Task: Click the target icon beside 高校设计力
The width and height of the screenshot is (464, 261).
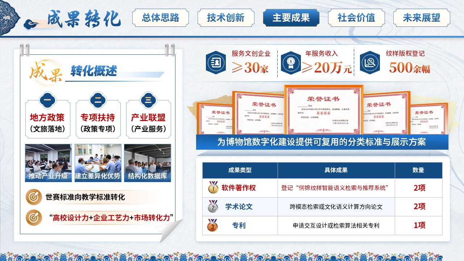Action: click(34, 217)
